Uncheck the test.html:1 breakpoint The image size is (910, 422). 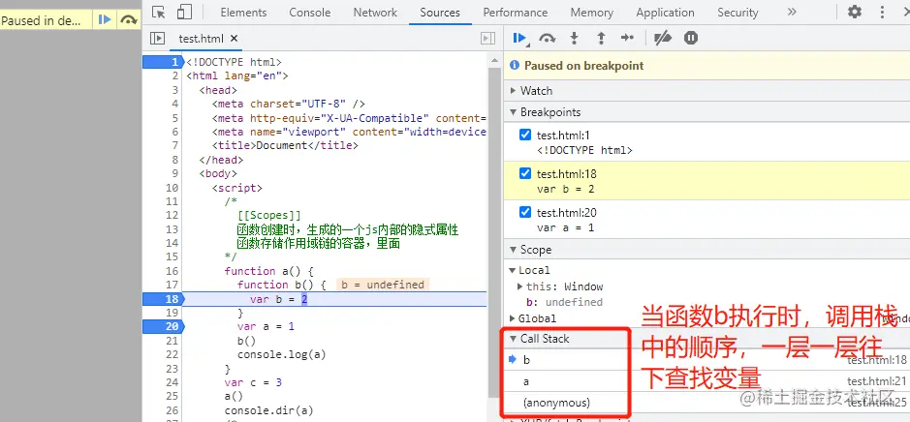point(525,136)
